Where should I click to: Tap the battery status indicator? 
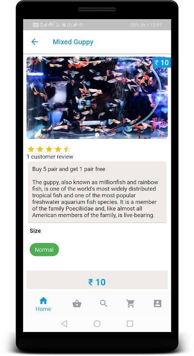coord(144,25)
